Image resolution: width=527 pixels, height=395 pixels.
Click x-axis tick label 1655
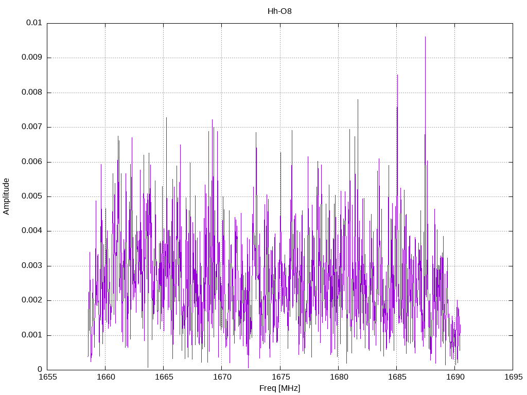click(47, 377)
